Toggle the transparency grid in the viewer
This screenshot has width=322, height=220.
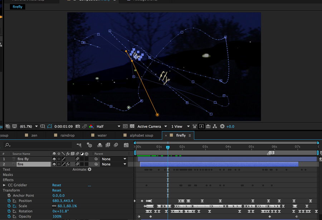tap(133, 126)
